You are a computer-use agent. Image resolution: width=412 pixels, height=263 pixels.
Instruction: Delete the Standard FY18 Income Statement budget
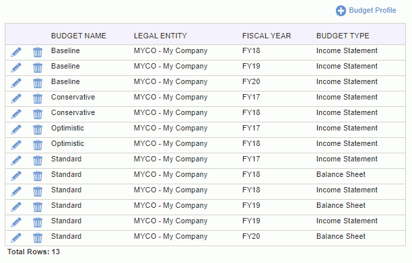(38, 192)
